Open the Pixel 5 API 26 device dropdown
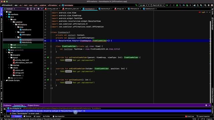This screenshot has height=120, width=214. [157, 5]
